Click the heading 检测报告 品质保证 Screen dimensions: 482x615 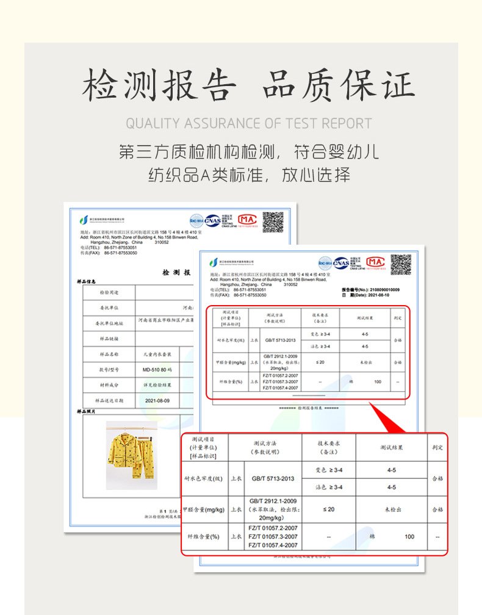(249, 85)
